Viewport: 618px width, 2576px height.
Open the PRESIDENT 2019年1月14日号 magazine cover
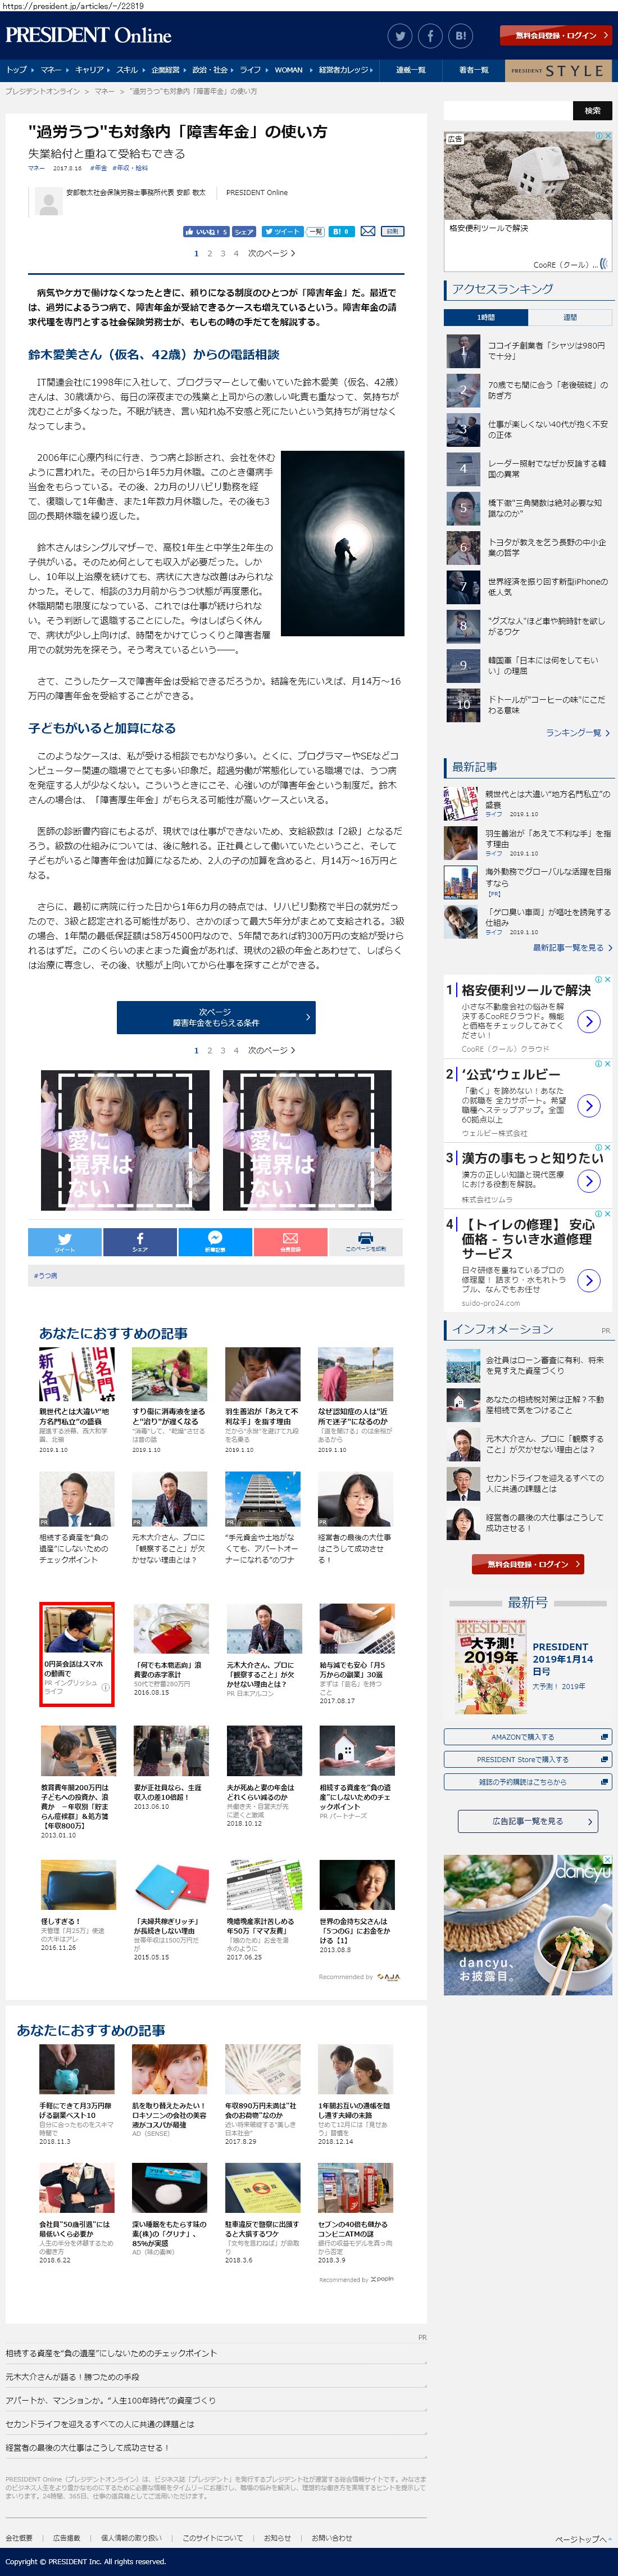click(491, 1666)
